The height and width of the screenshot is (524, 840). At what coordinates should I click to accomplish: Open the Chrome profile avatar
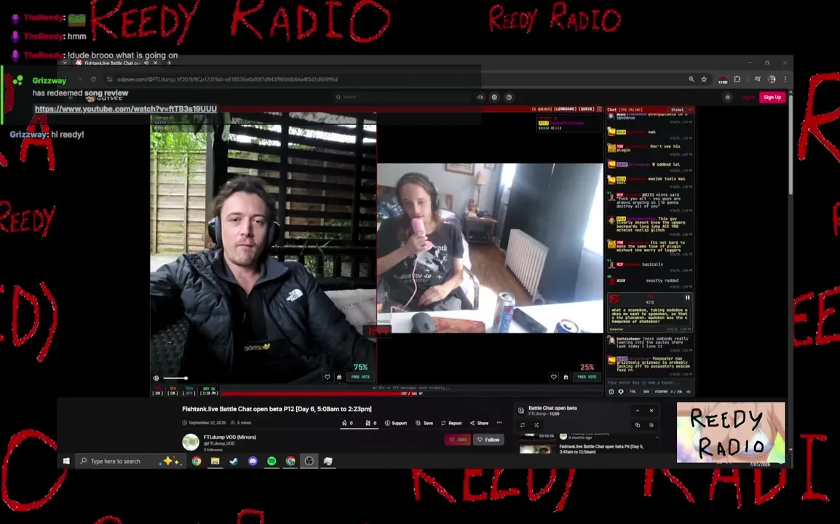(x=772, y=79)
